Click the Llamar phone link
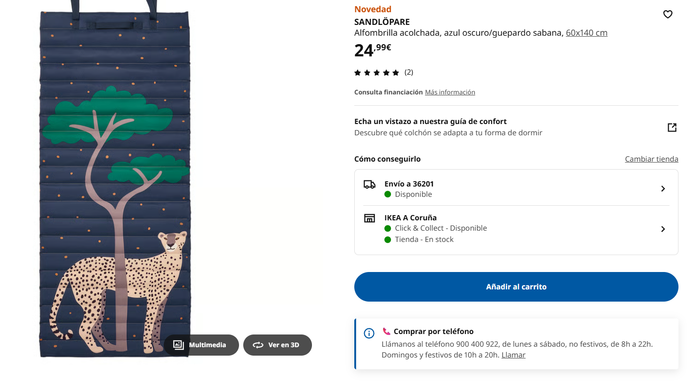This screenshot has height=381, width=694. coord(513,355)
